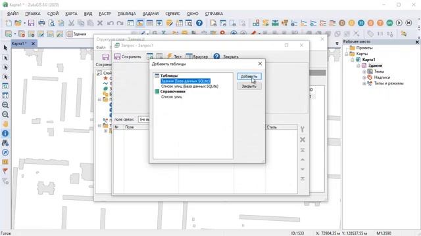Select Список улиц under Справочники

(172, 96)
